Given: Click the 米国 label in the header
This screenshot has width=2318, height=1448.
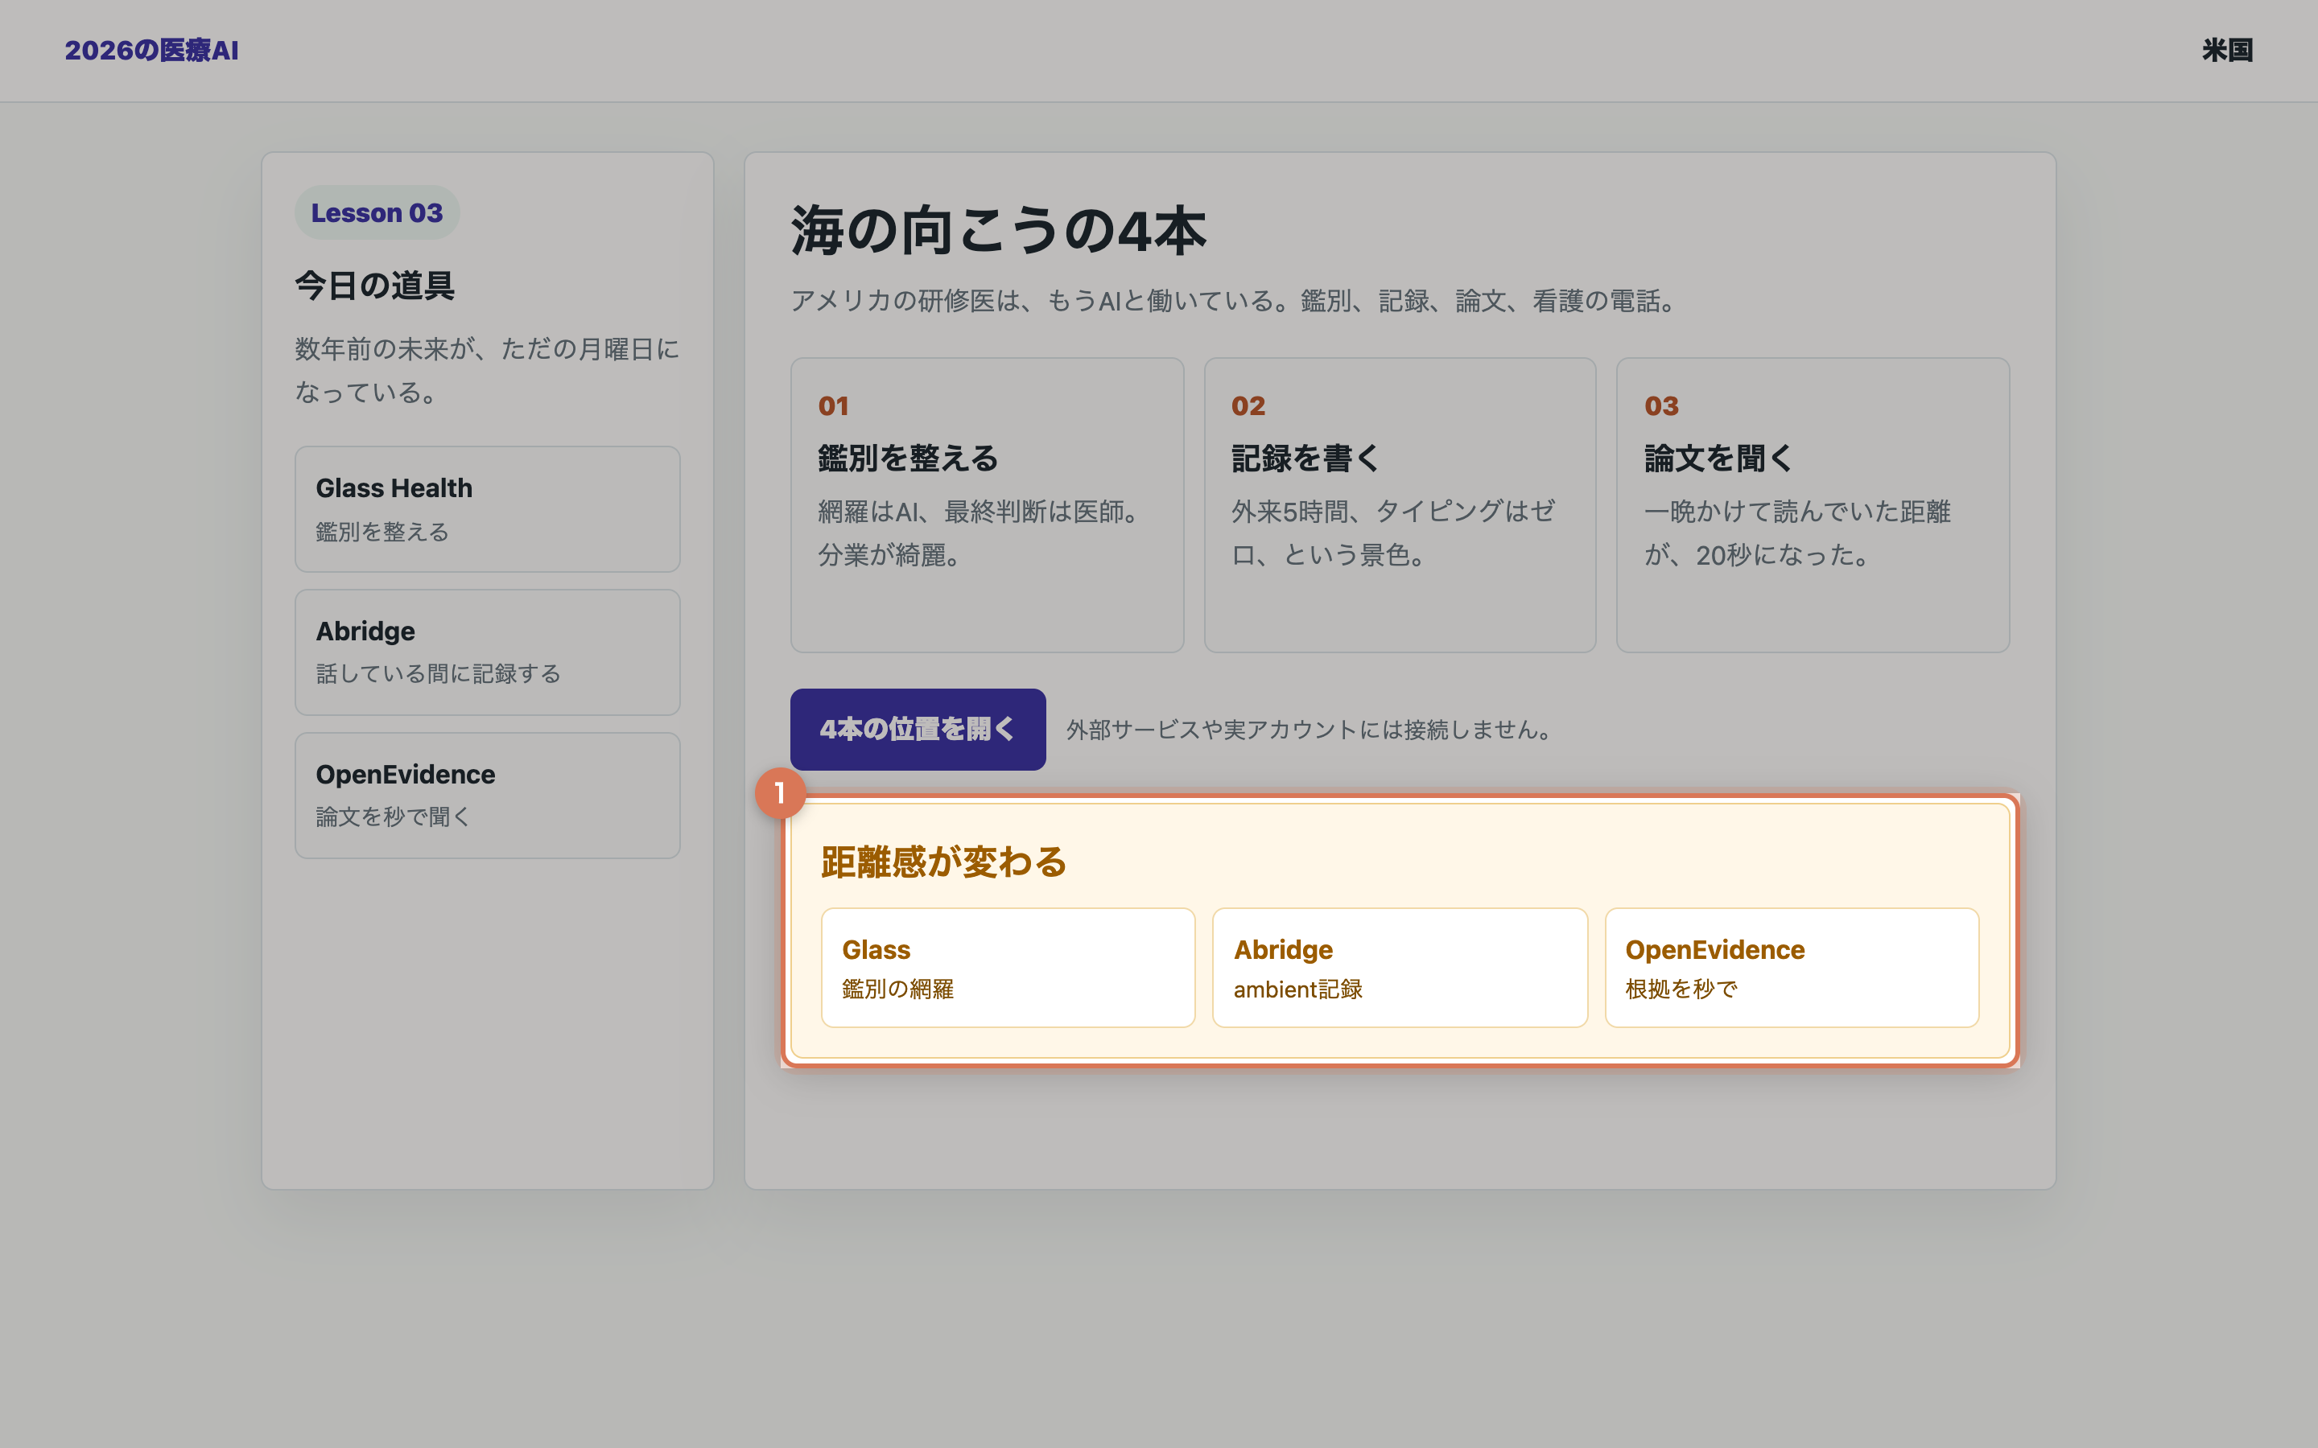Looking at the screenshot, I should click(x=2227, y=51).
